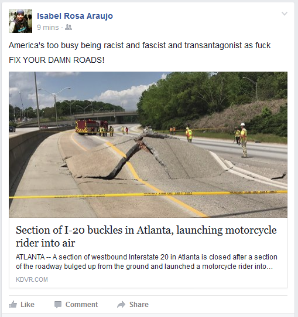Click the article description starting 'ATLANTA --'
Viewport: 298px width, 317px height.
[146, 262]
